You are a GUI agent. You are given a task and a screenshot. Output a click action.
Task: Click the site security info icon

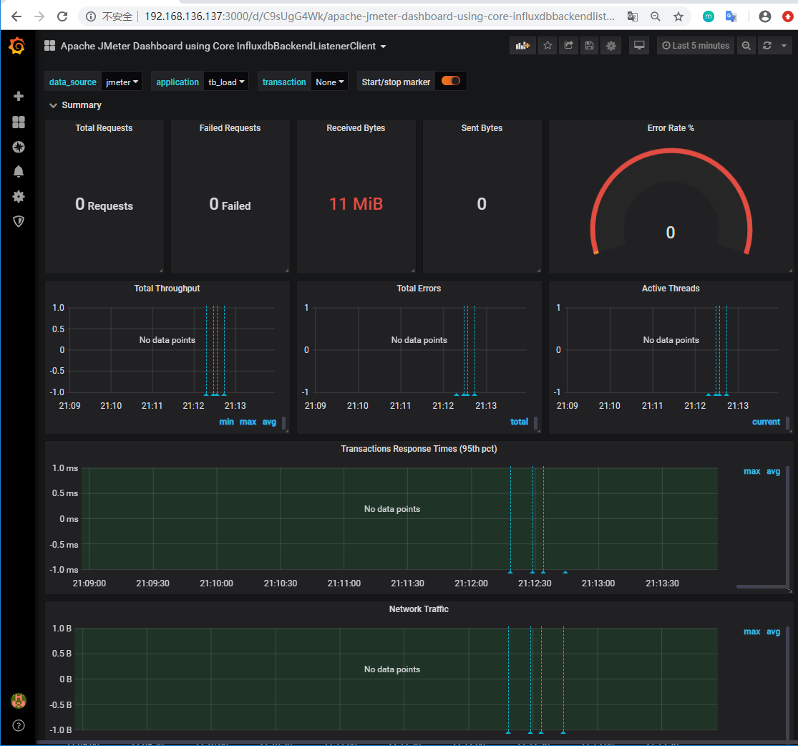[91, 16]
